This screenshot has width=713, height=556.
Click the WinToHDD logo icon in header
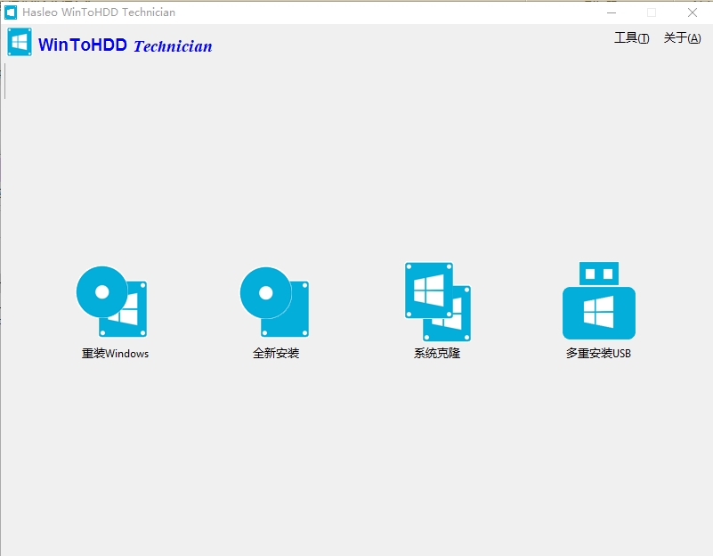[20, 42]
